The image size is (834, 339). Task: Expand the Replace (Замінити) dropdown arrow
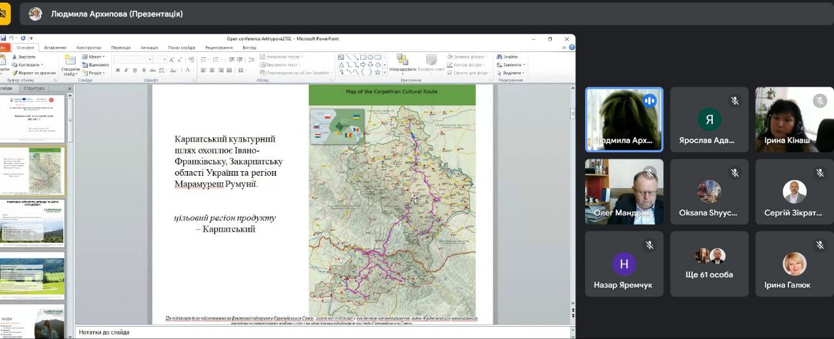524,65
